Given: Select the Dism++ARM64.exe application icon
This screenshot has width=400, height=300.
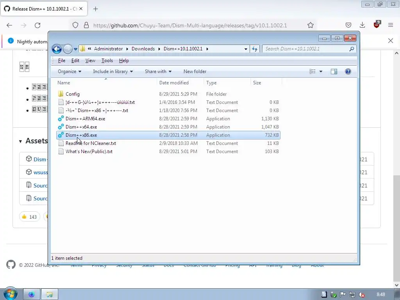Looking at the screenshot, I should [x=61, y=119].
